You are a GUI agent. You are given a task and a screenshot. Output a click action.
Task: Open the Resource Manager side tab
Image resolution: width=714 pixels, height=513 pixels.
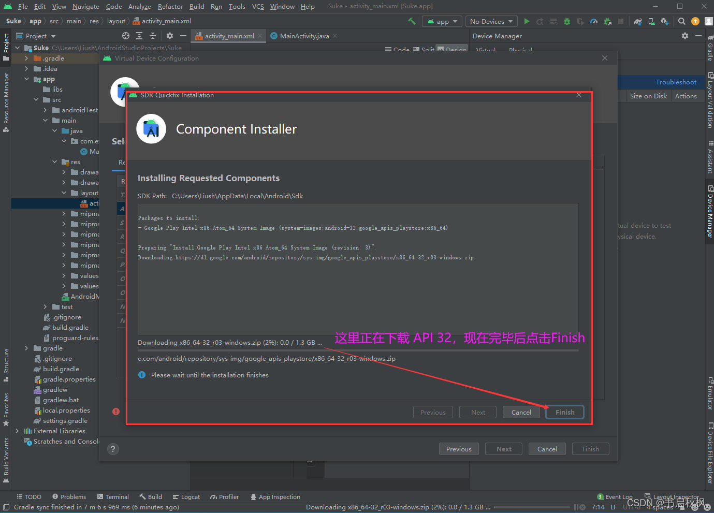[x=6, y=102]
